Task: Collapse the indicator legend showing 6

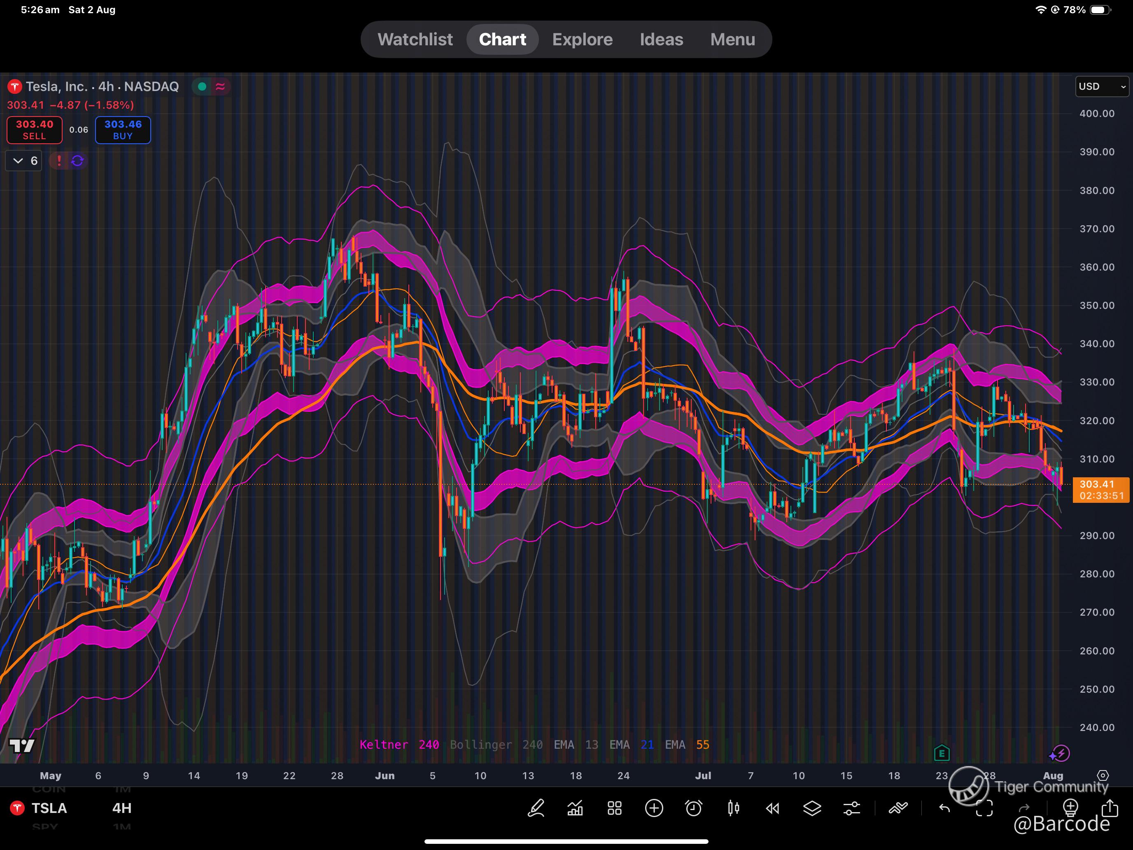Action: 24,161
